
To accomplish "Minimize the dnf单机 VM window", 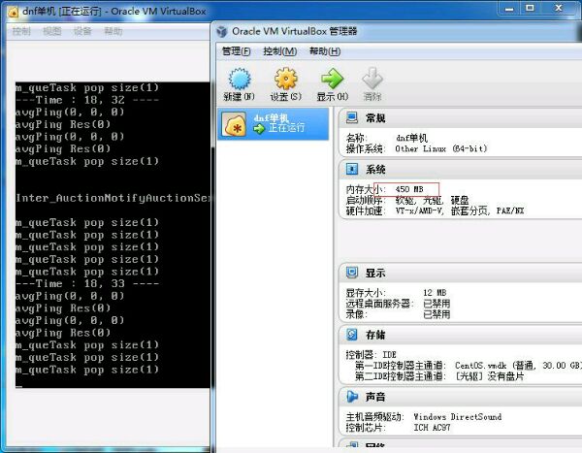I will (x=509, y=8).
